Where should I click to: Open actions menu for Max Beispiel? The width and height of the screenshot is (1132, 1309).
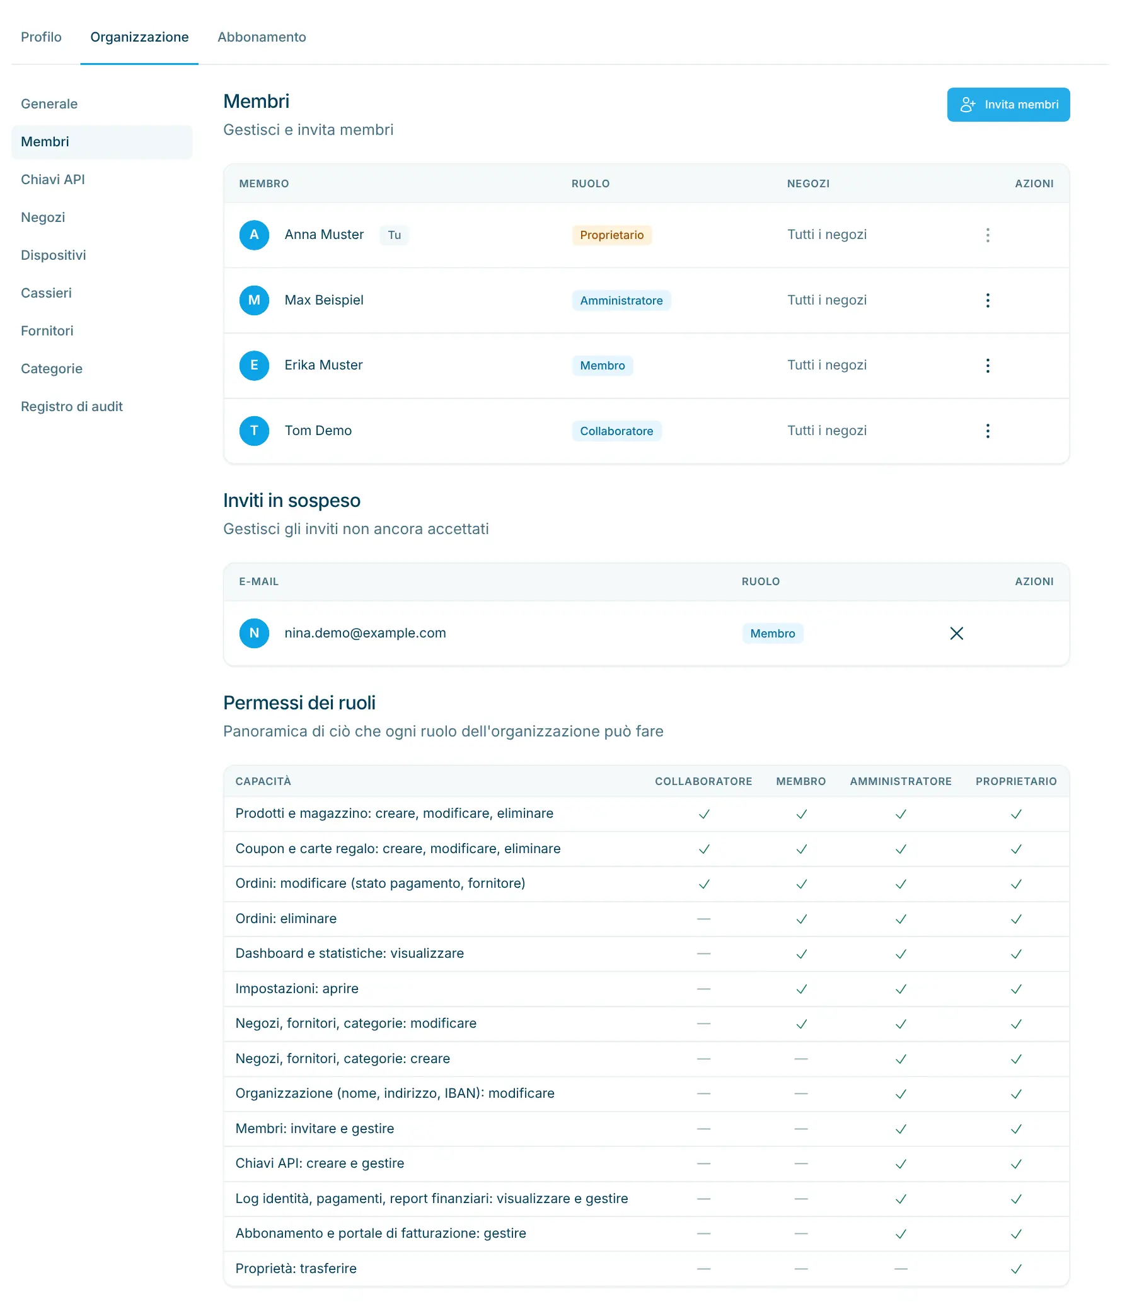click(987, 300)
